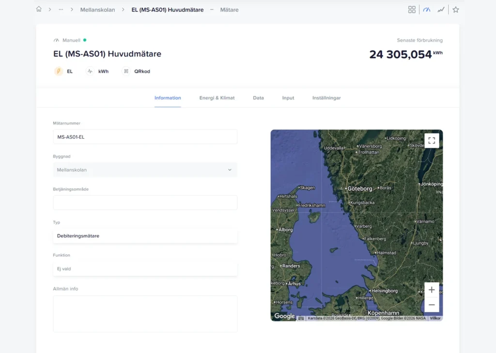Click the home icon in breadcrumb
496x353 pixels.
tap(39, 10)
